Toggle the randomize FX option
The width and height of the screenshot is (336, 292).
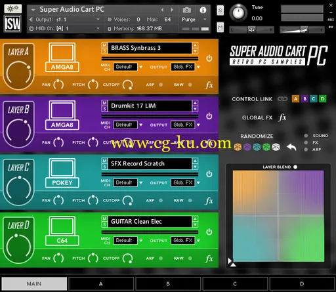point(306,142)
